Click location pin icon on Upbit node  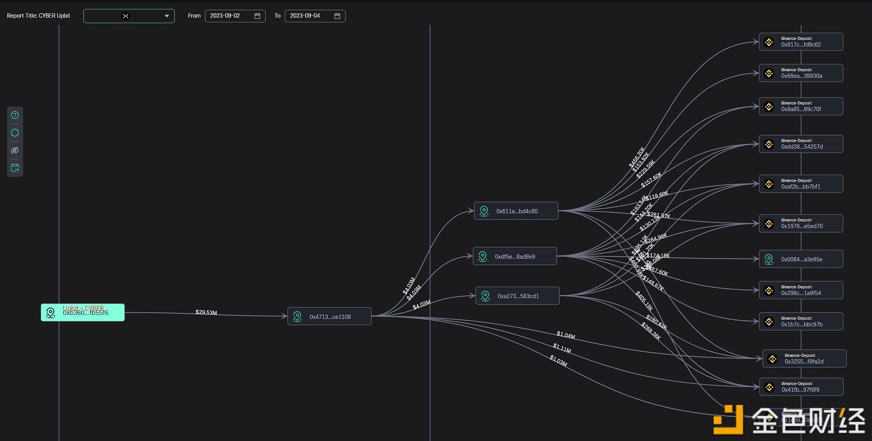[x=51, y=313]
